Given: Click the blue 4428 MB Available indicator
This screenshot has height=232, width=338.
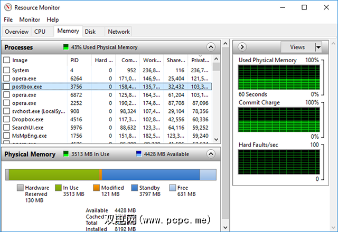Looking at the screenshot, I should 139,154.
